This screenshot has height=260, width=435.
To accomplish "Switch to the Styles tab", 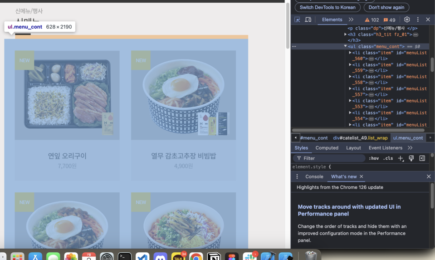I will (301, 148).
